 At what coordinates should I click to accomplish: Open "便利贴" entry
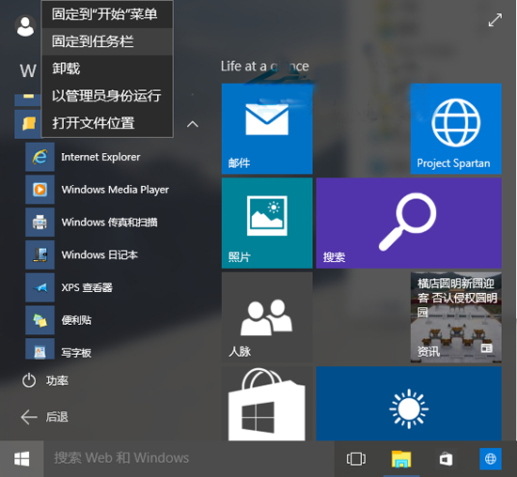click(76, 320)
